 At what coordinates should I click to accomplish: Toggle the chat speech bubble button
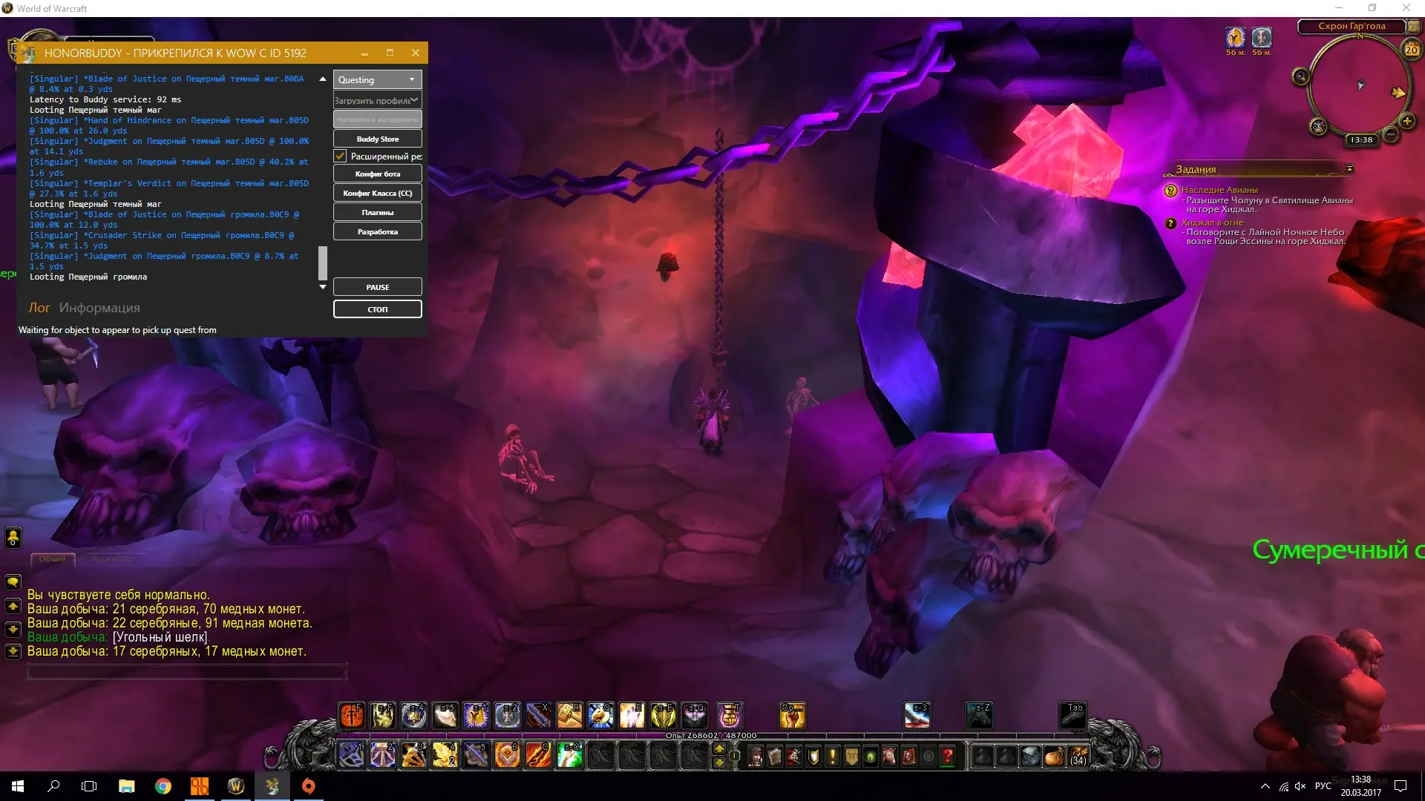click(x=13, y=582)
